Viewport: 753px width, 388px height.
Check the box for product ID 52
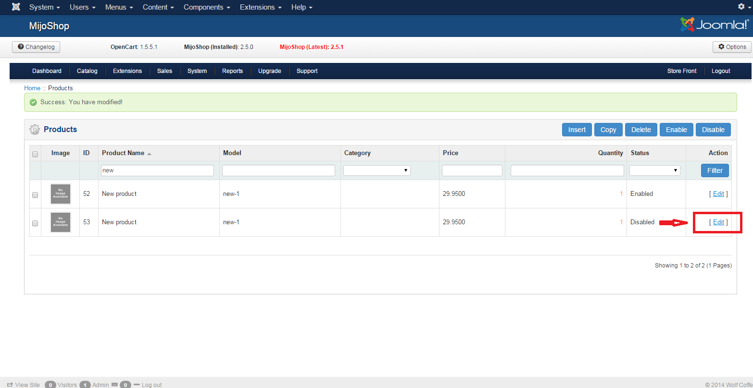tap(35, 195)
